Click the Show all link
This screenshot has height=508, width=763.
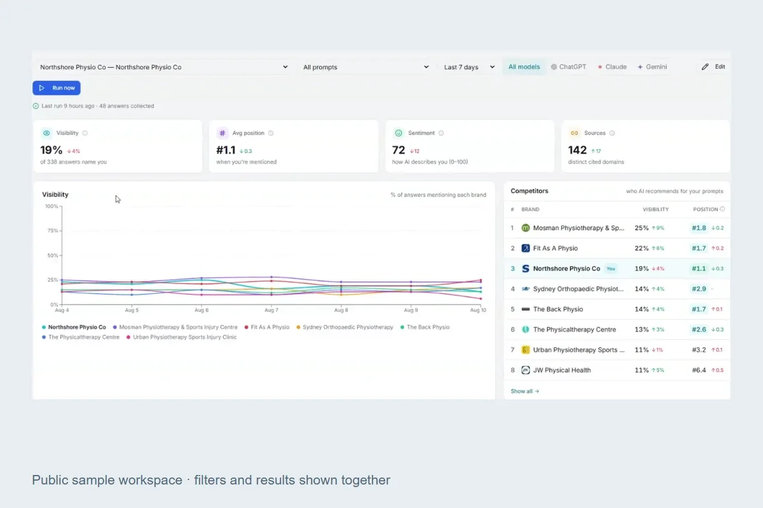tap(525, 391)
